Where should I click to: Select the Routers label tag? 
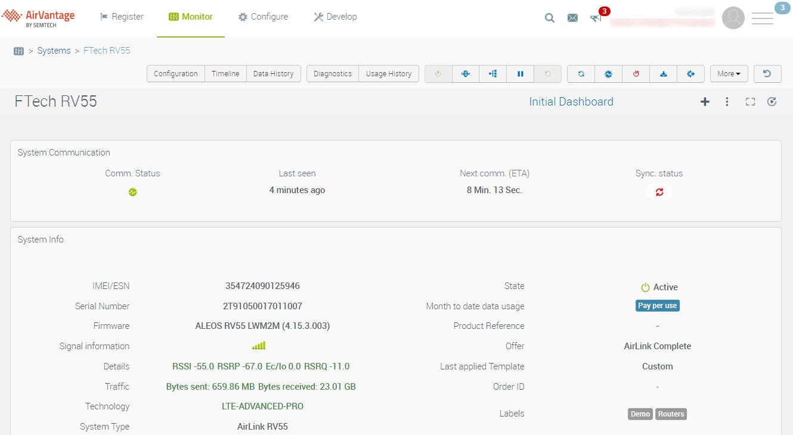click(671, 414)
